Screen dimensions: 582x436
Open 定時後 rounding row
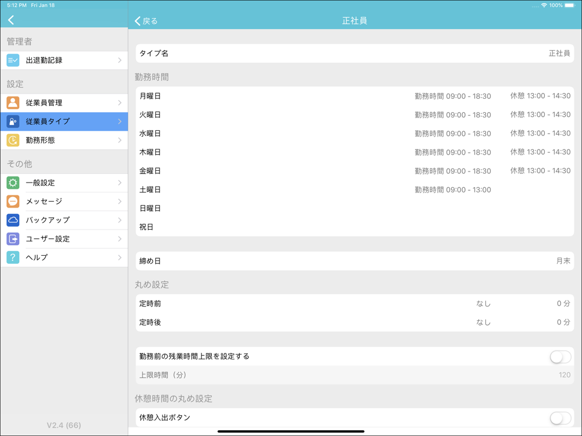click(x=355, y=322)
